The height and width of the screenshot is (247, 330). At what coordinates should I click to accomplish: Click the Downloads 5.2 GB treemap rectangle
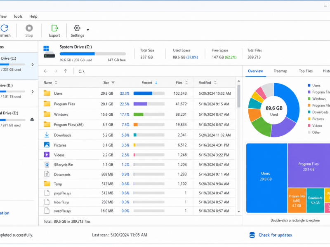[x=315, y=200]
